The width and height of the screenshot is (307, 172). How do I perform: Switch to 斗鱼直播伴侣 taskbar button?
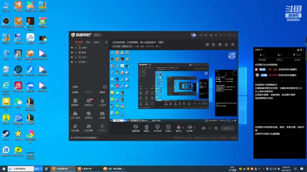[63, 169]
